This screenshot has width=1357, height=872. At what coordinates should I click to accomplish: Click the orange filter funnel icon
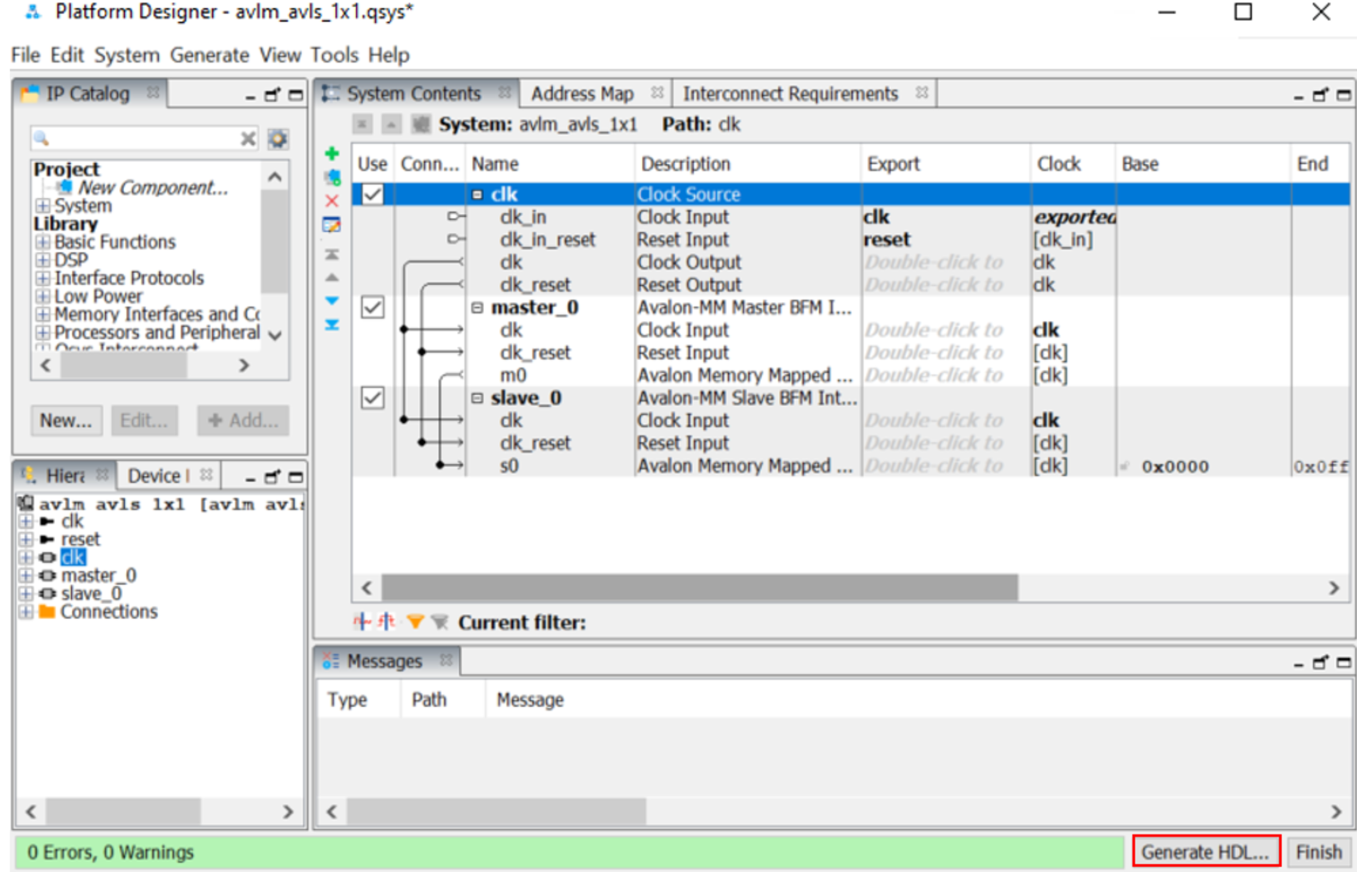[415, 622]
